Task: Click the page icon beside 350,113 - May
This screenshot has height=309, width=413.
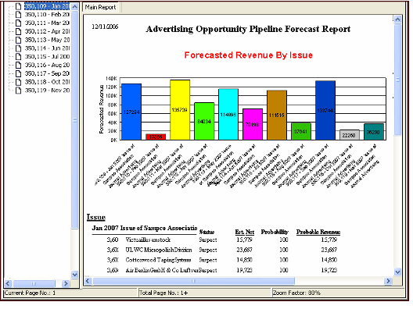Action: coord(18,40)
